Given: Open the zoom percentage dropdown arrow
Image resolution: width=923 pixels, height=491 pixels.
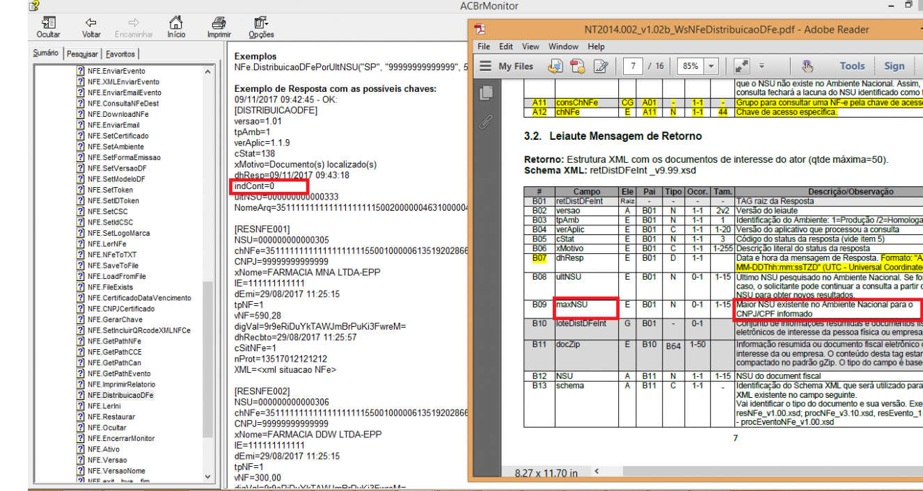Looking at the screenshot, I should pyautogui.click(x=711, y=67).
